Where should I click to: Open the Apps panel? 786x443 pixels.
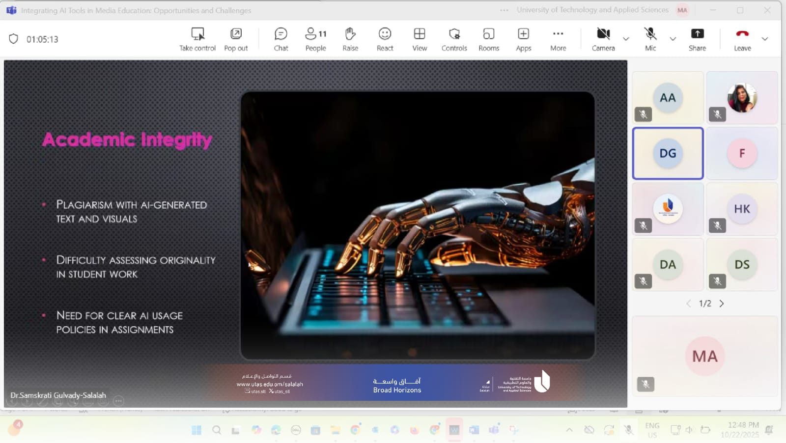pos(523,39)
